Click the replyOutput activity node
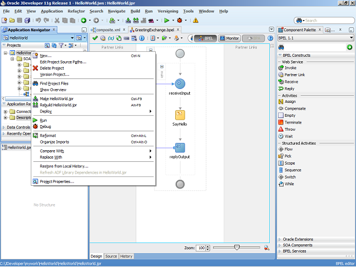 pyautogui.click(x=180, y=147)
